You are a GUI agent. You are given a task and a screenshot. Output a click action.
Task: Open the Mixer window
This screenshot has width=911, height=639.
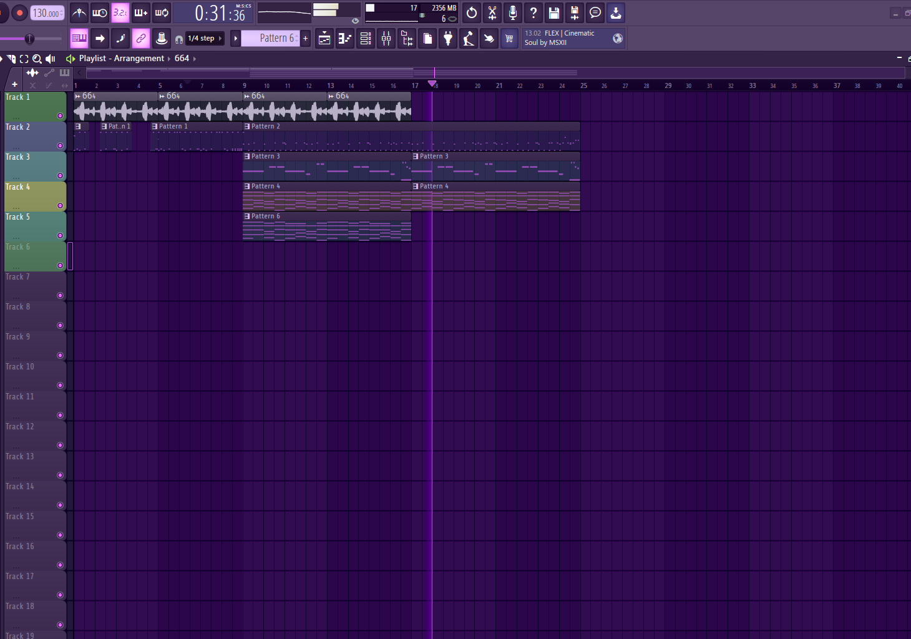click(x=386, y=39)
